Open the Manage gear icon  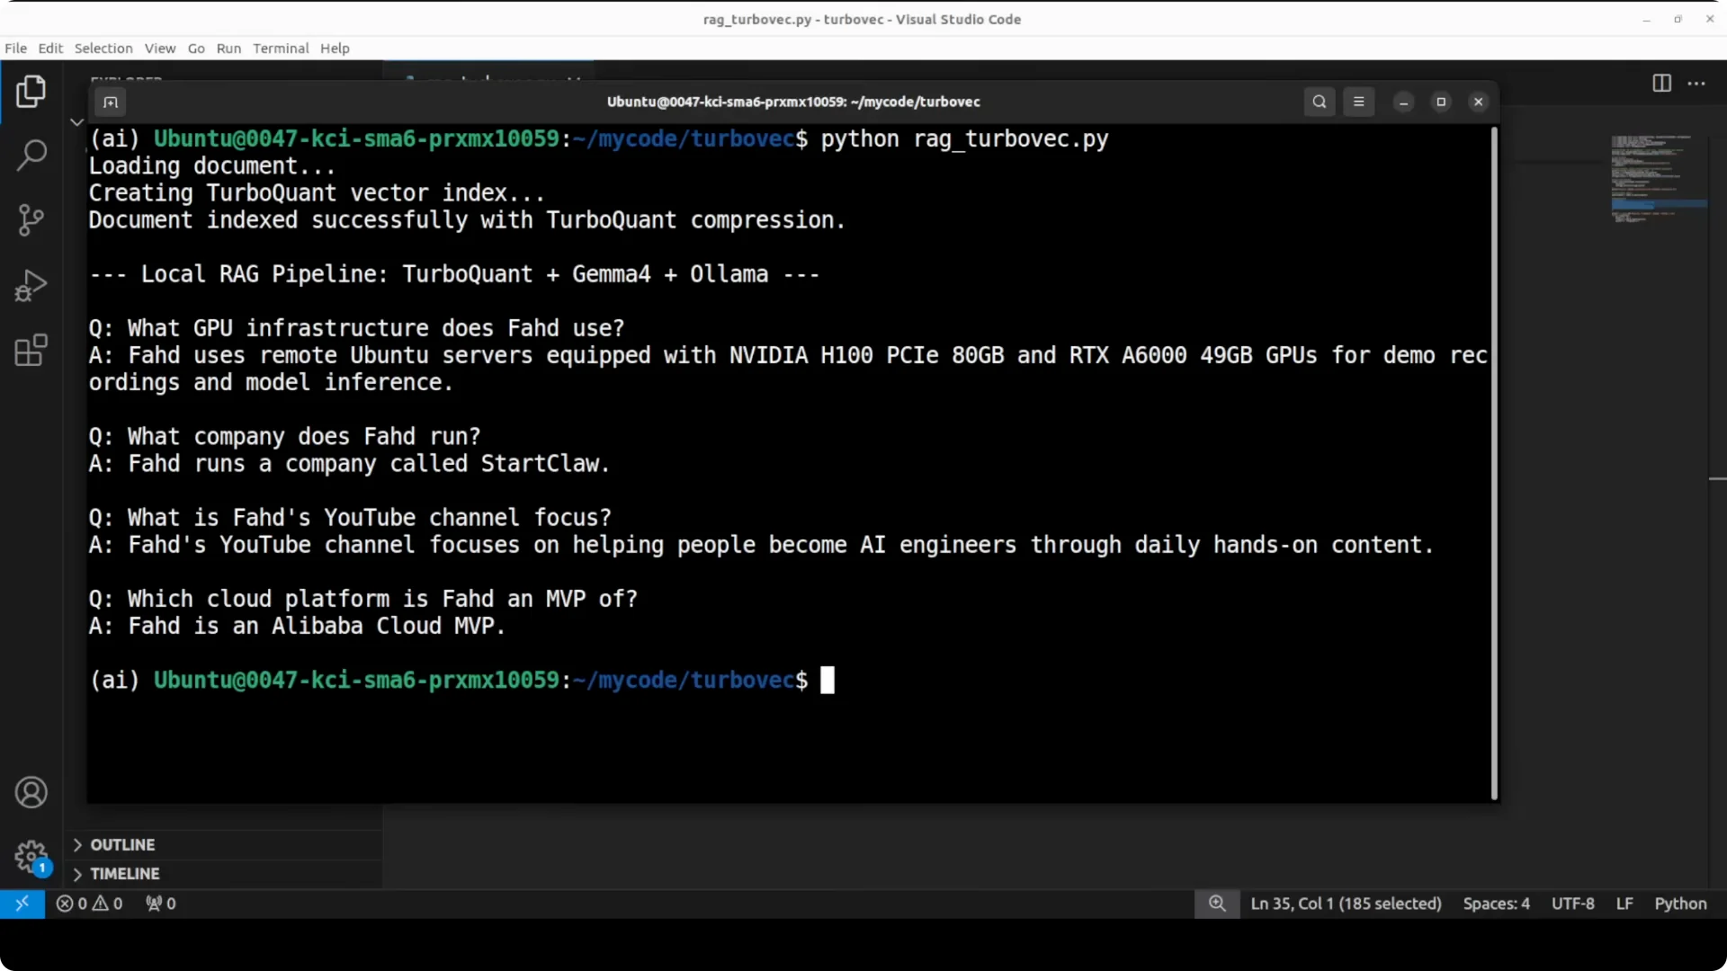[31, 856]
